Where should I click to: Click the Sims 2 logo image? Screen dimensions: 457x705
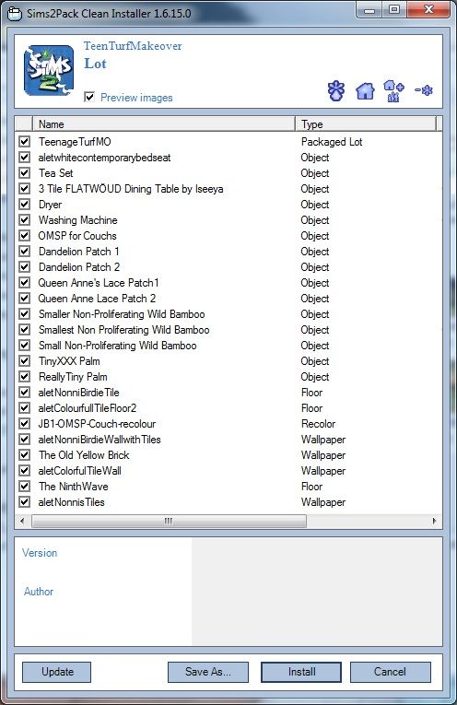(49, 71)
